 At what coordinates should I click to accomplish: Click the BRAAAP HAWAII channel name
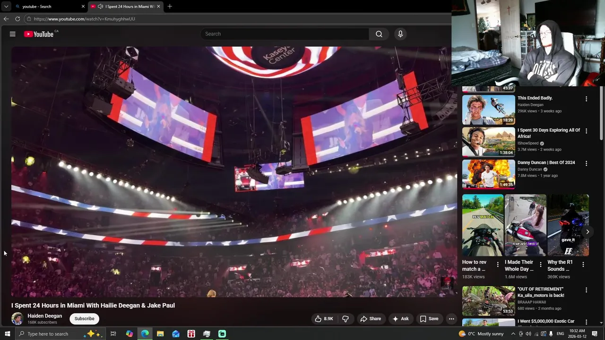tap(532, 302)
